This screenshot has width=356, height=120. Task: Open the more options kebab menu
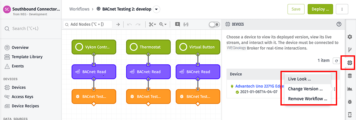342,9
